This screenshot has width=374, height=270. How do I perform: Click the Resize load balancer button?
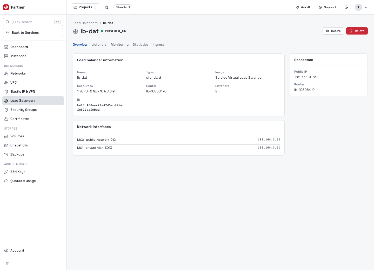[333, 31]
